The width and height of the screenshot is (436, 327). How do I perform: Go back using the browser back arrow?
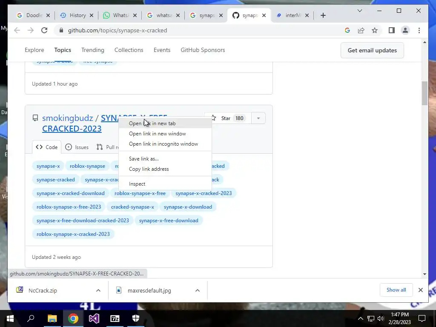tap(17, 30)
